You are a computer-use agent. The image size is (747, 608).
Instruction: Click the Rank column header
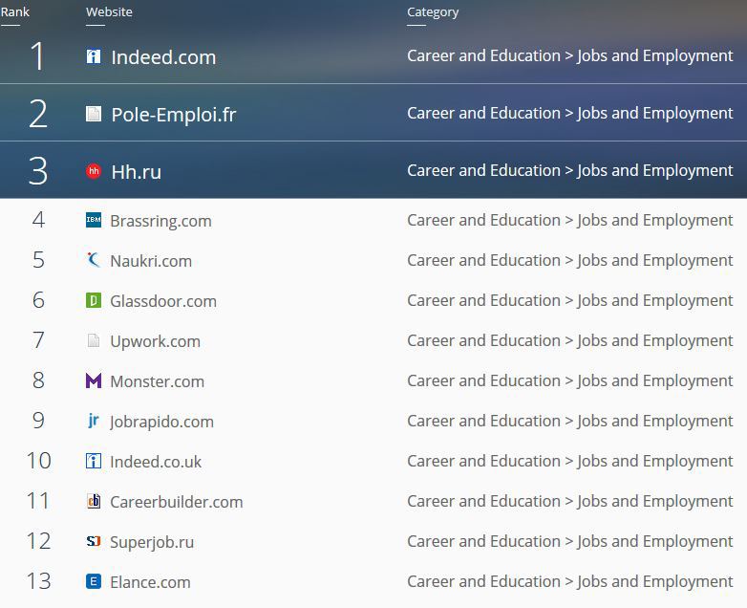tap(14, 11)
